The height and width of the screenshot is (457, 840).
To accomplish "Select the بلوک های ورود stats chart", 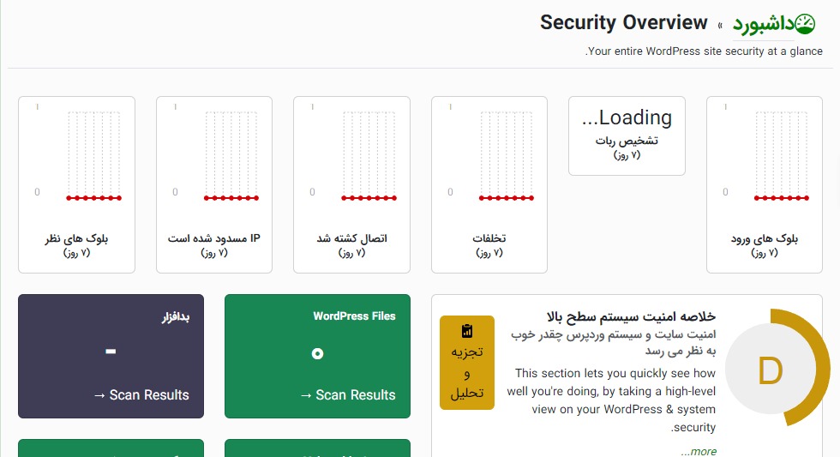I will click(x=764, y=154).
